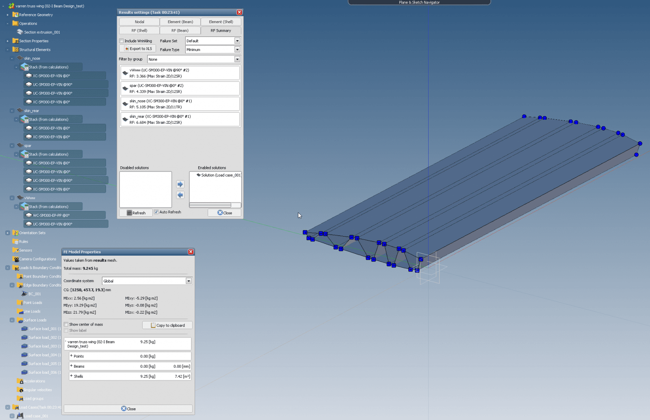
Task: Click the Refresh button
Action: coord(136,213)
